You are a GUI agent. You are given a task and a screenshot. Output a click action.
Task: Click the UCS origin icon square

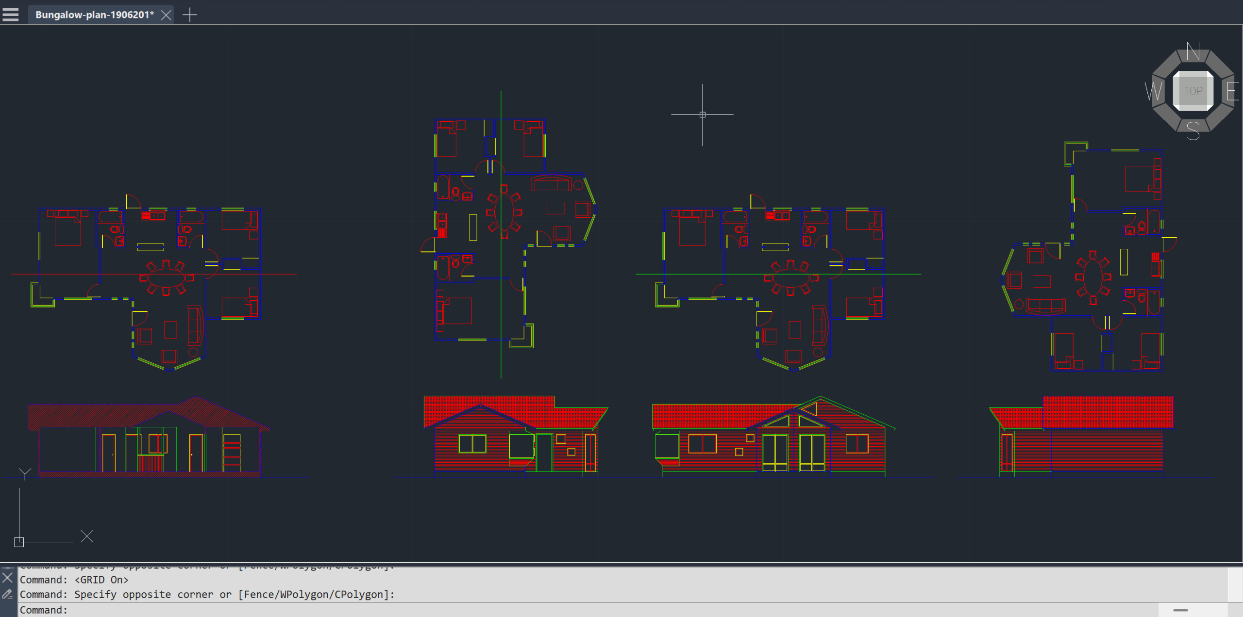click(x=19, y=542)
